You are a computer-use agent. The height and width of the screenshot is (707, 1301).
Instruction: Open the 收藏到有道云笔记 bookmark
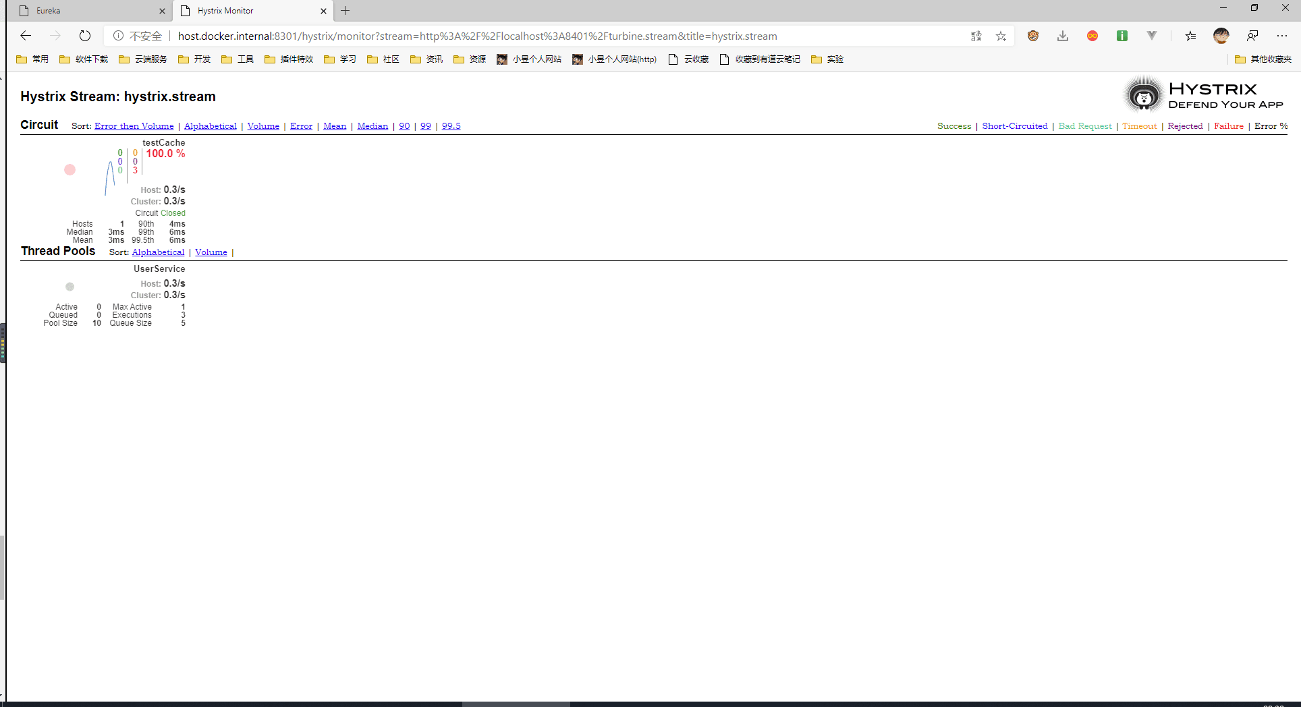760,59
